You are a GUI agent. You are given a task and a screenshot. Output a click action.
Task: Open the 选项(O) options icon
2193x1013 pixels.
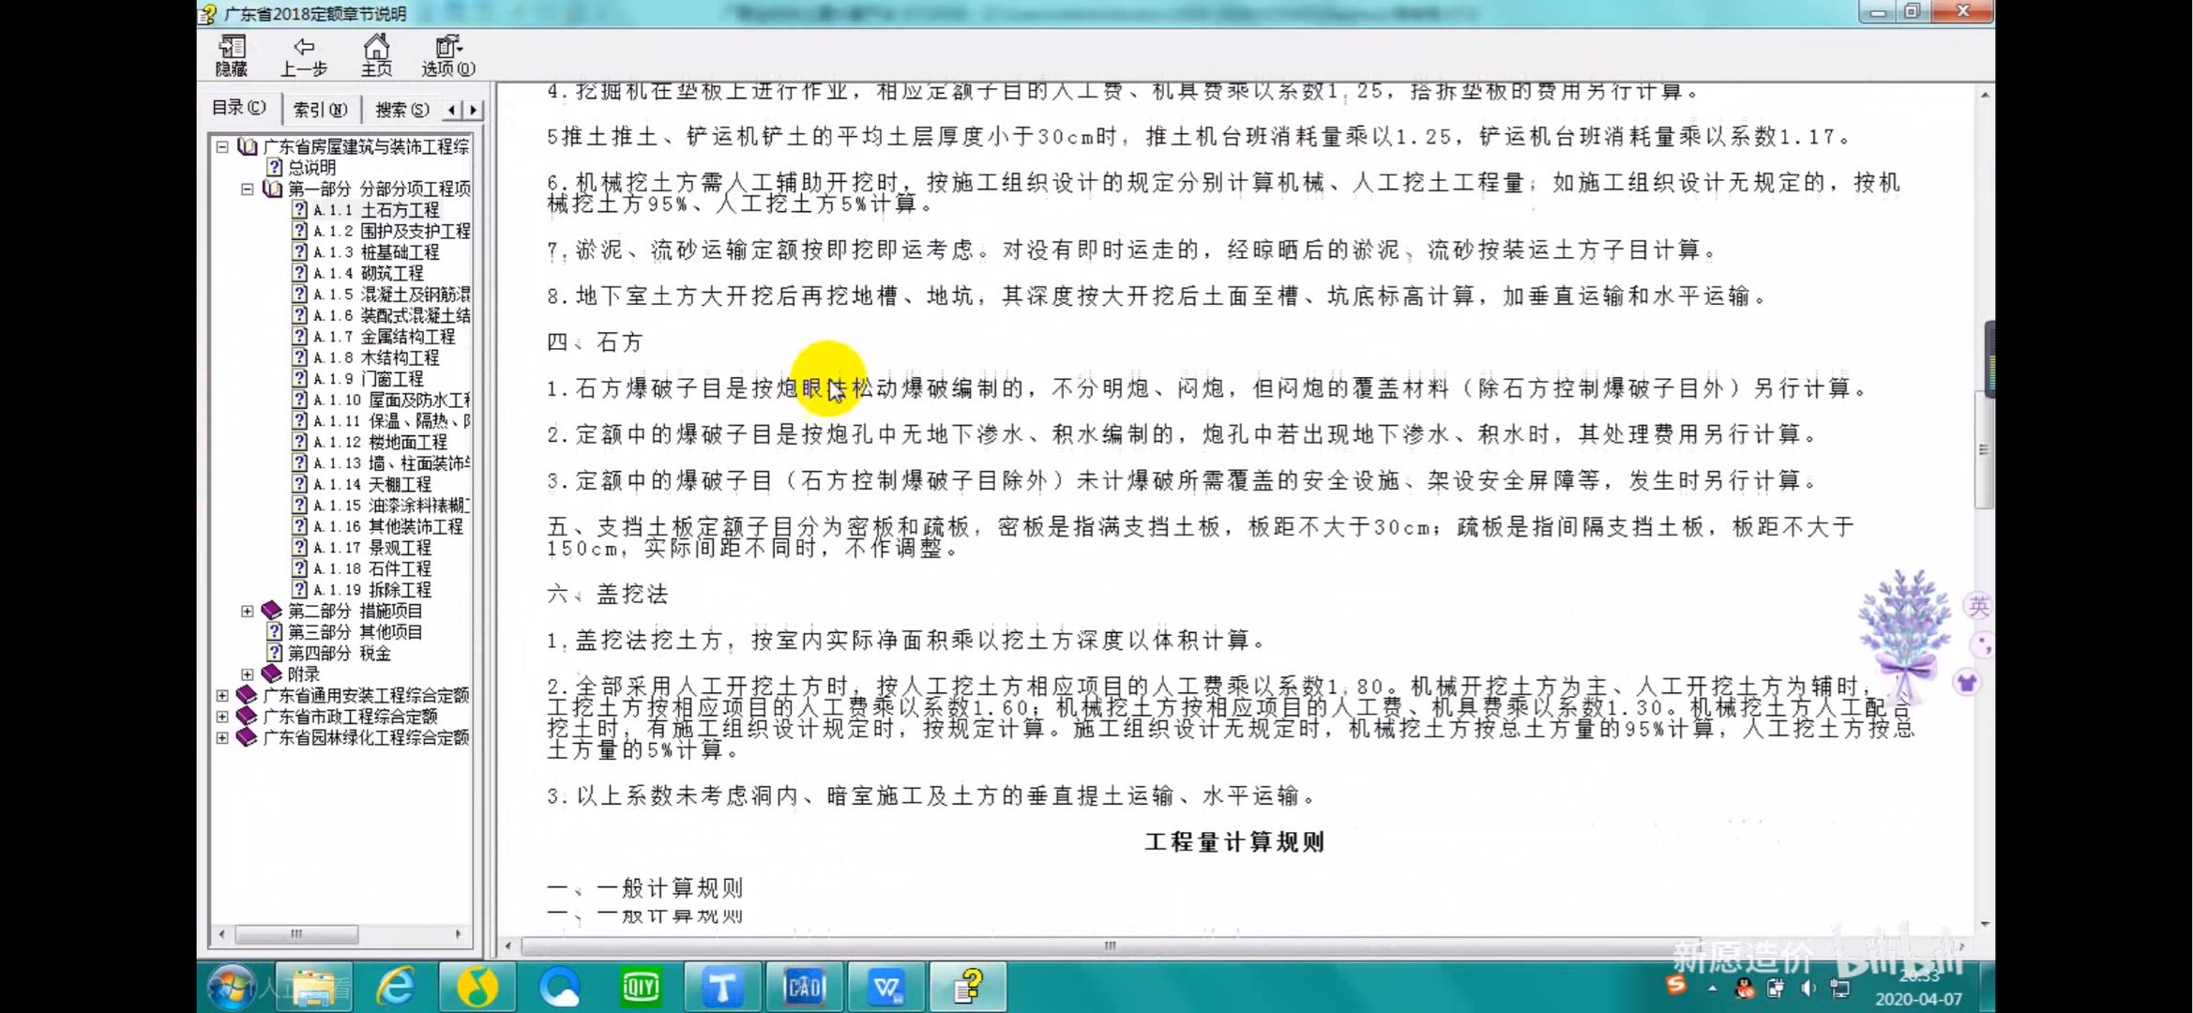tap(448, 56)
